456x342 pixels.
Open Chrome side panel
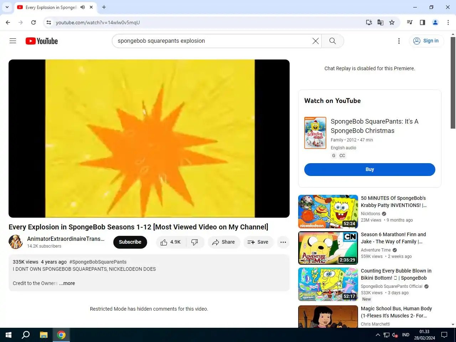click(423, 22)
